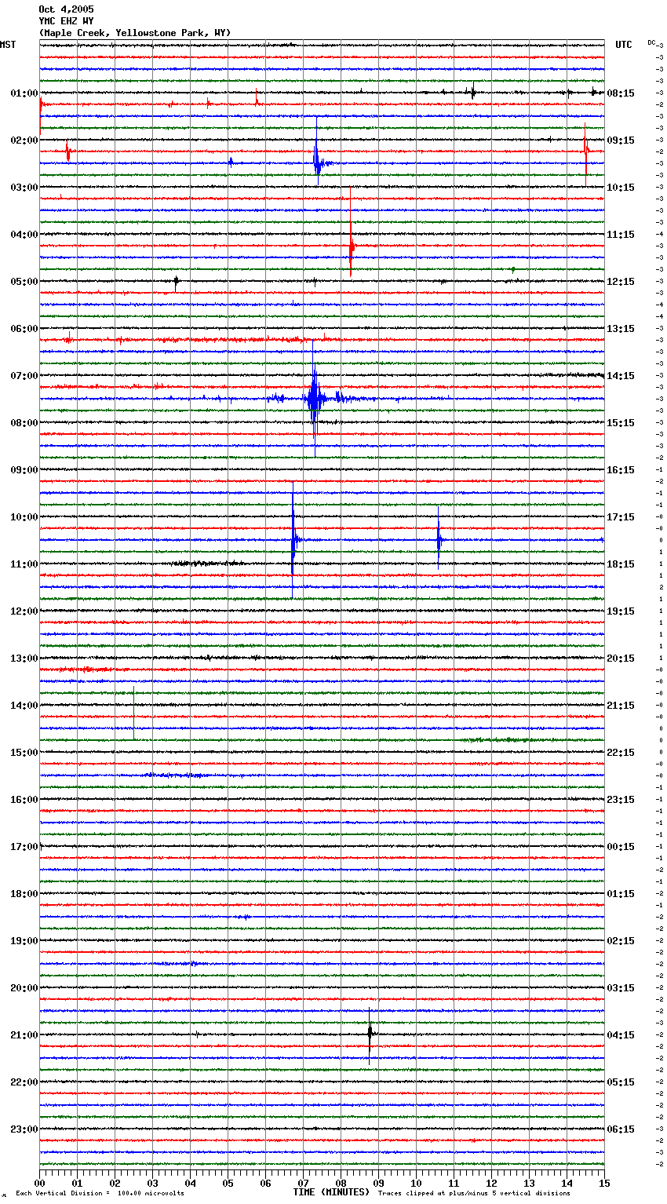Click "(Maple Creek, Yellowstone Park, WY)" location text

pyautogui.click(x=135, y=33)
